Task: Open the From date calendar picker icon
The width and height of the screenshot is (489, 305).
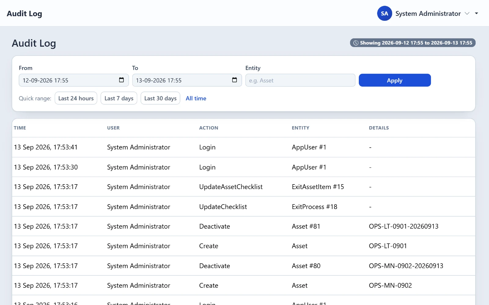Action: point(121,80)
